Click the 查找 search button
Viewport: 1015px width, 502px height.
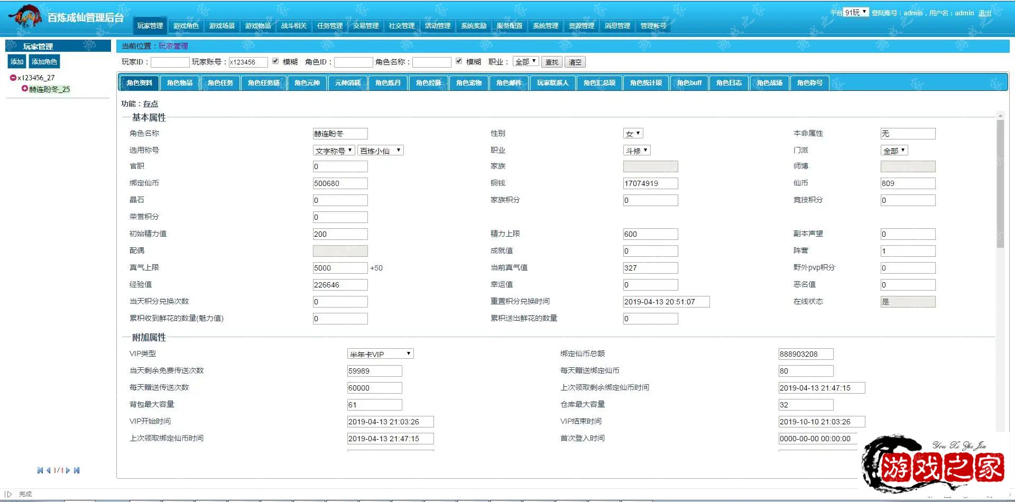pyautogui.click(x=551, y=62)
